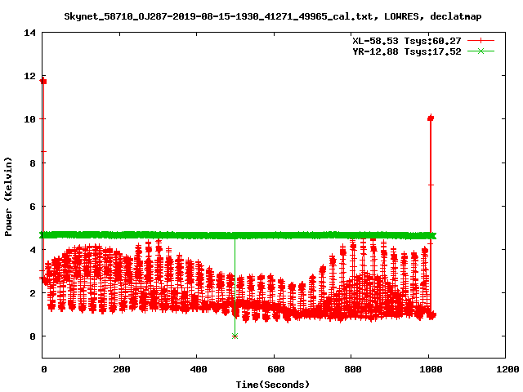Viewport: 523px width, 392px height.
Task: Click the green YR legend line sample
Action: (x=481, y=51)
